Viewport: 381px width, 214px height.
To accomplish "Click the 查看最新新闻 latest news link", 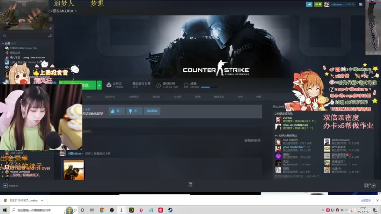I will [252, 140].
